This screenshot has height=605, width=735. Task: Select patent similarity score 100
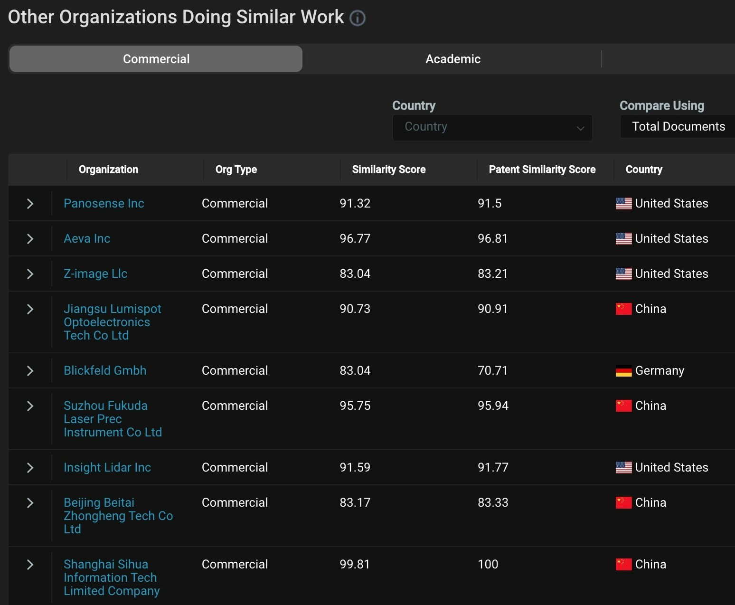(x=488, y=564)
